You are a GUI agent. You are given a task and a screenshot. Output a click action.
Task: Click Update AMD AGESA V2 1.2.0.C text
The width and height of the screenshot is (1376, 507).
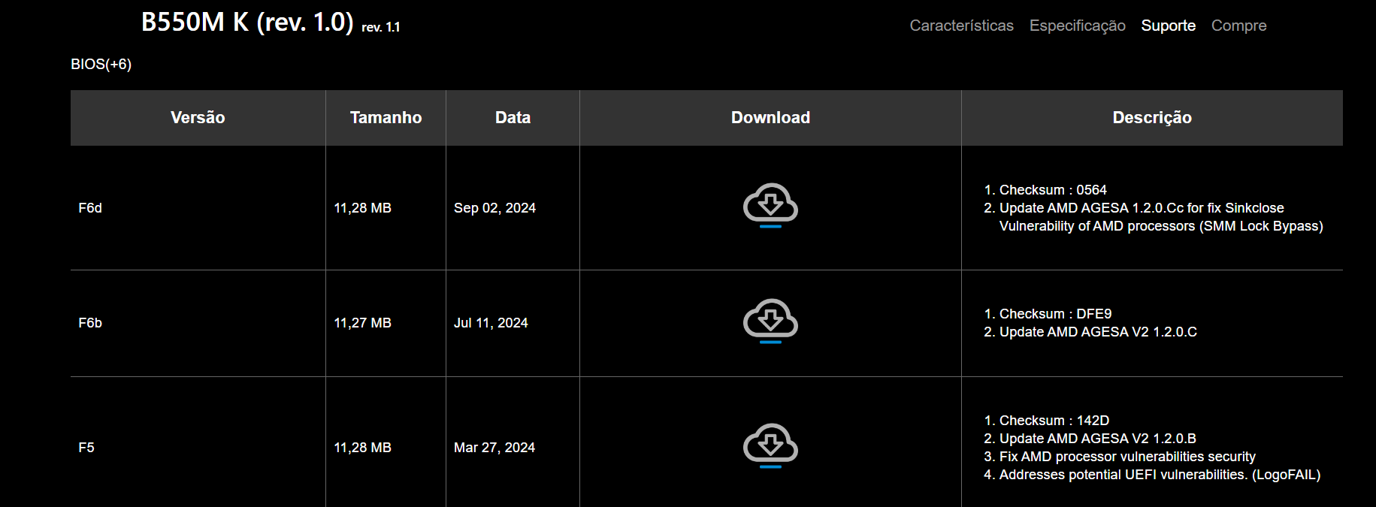click(x=1098, y=332)
